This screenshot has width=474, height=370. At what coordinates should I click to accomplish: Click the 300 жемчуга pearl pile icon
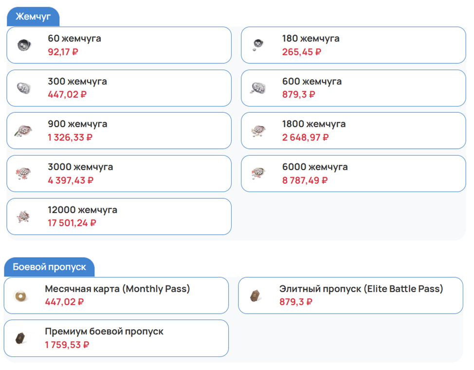click(x=23, y=88)
